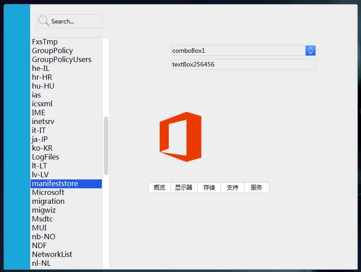
Task: Select hr-HR in the list
Action: click(66, 77)
